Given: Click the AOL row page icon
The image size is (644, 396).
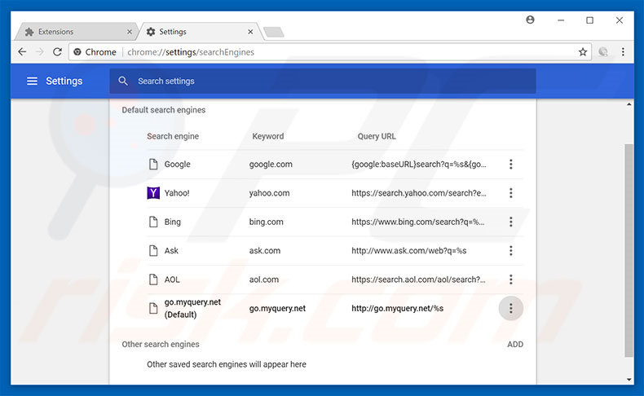Looking at the screenshot, I should tap(153, 279).
